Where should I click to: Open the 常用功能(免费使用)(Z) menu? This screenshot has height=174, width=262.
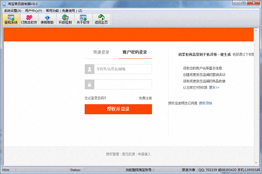[x=64, y=10]
